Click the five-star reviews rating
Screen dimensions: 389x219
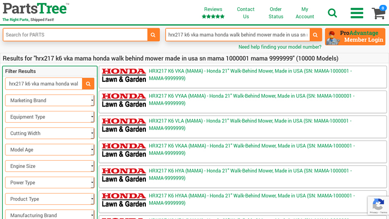tap(213, 17)
